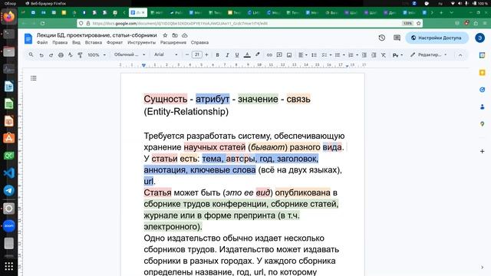491x276 pixels.
Task: Open comment history panel
Action: tap(397, 38)
